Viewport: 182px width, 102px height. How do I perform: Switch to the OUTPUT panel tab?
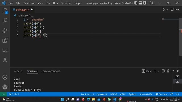click(18, 71)
